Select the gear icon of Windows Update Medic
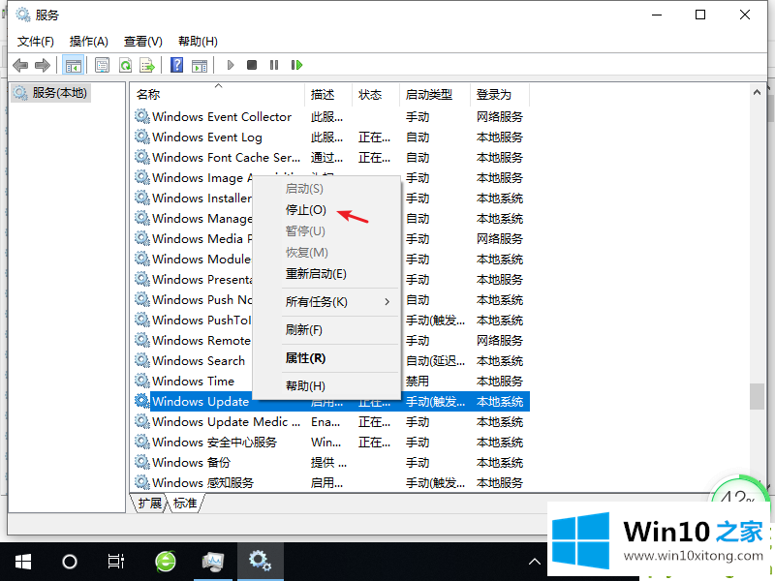This screenshot has height=581, width=775. (142, 421)
